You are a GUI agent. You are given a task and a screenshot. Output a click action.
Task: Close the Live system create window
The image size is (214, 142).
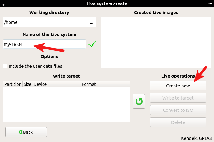click(x=210, y=4)
